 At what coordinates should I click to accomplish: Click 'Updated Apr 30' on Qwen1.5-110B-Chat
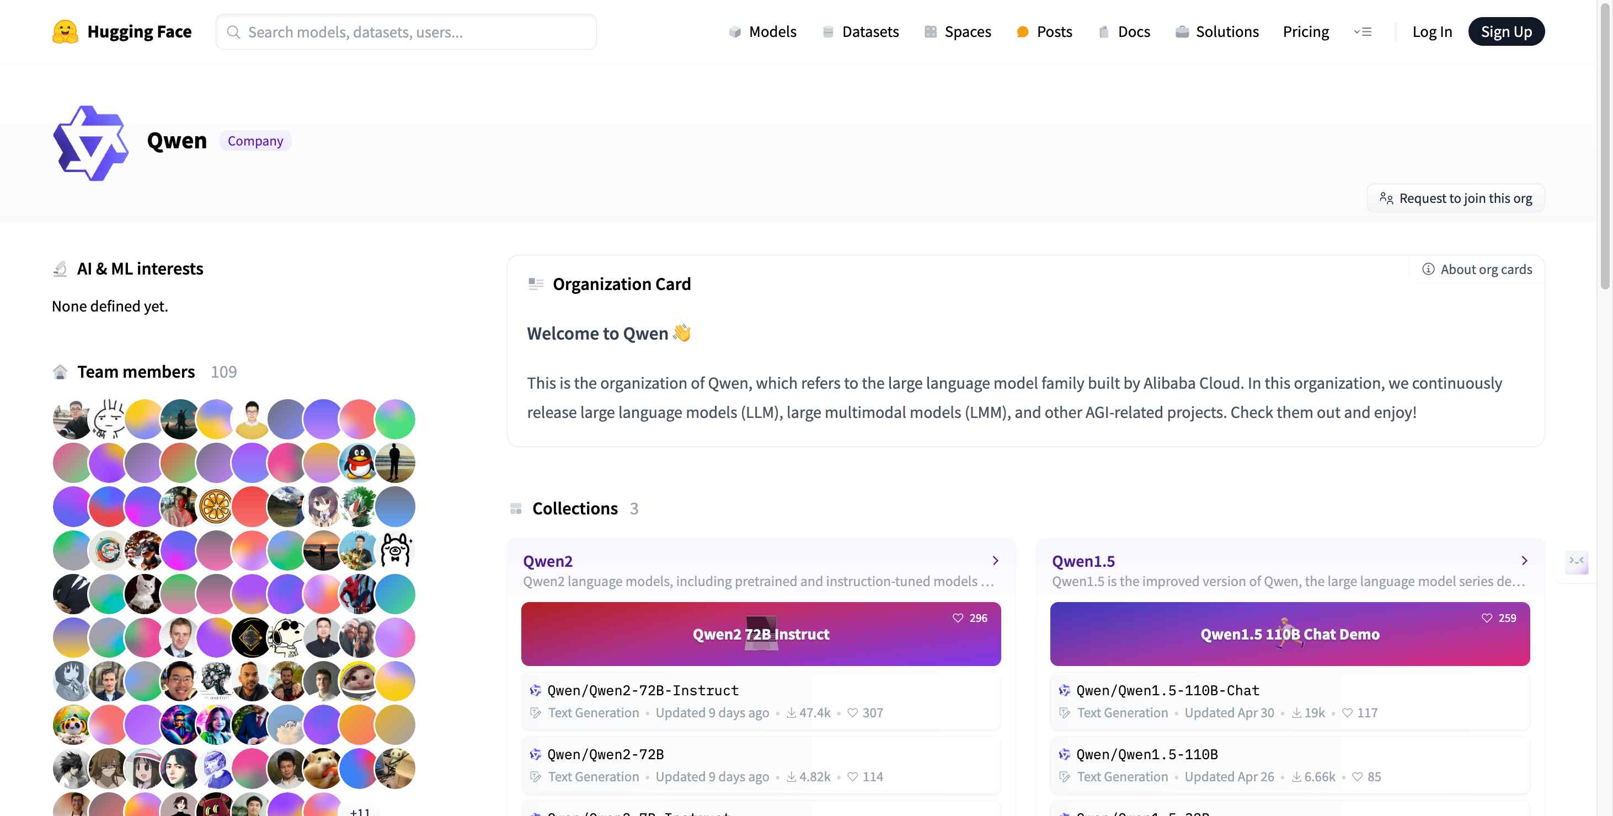pos(1229,713)
